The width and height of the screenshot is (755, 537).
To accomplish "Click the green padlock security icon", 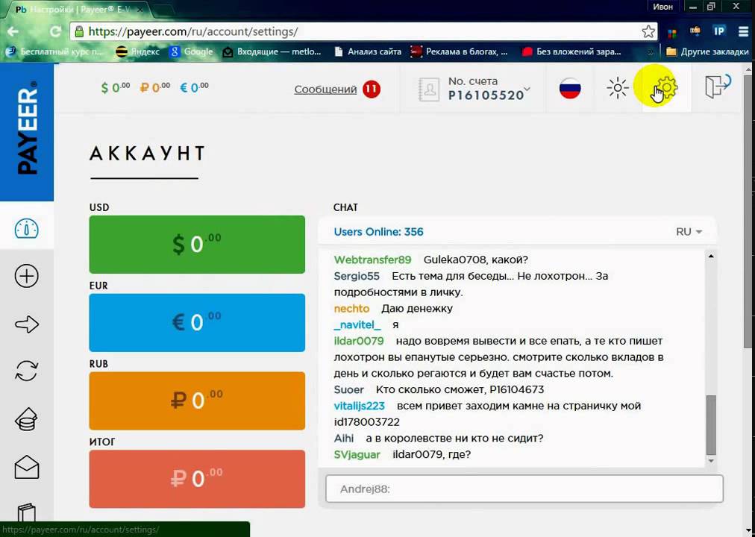I will coord(79,32).
